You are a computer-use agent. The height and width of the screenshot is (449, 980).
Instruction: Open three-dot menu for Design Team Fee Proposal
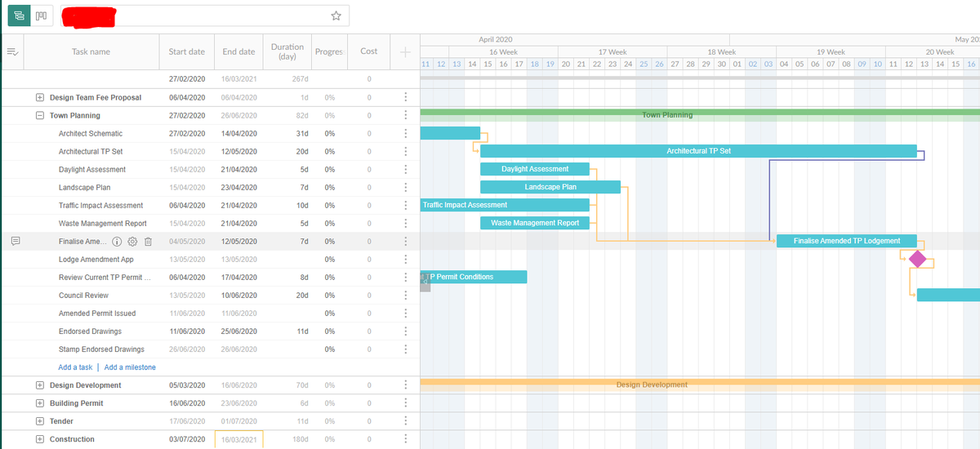coord(405,97)
